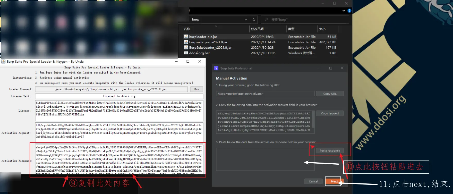Close the Burp Suite Professional dialog
453x194 pixels.
342,68
